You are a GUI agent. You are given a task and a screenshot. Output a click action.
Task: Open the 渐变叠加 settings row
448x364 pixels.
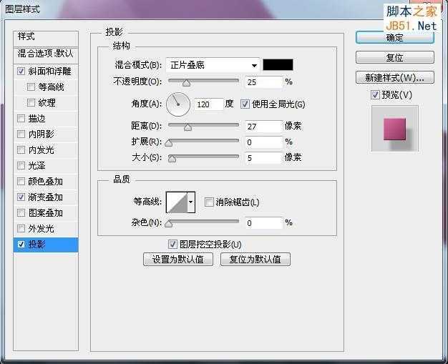point(46,197)
